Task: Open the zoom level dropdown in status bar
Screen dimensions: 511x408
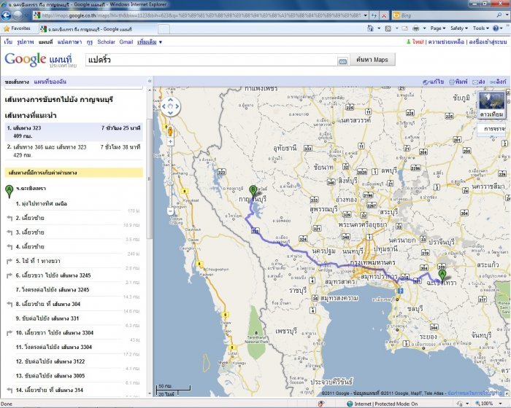Action: point(500,404)
